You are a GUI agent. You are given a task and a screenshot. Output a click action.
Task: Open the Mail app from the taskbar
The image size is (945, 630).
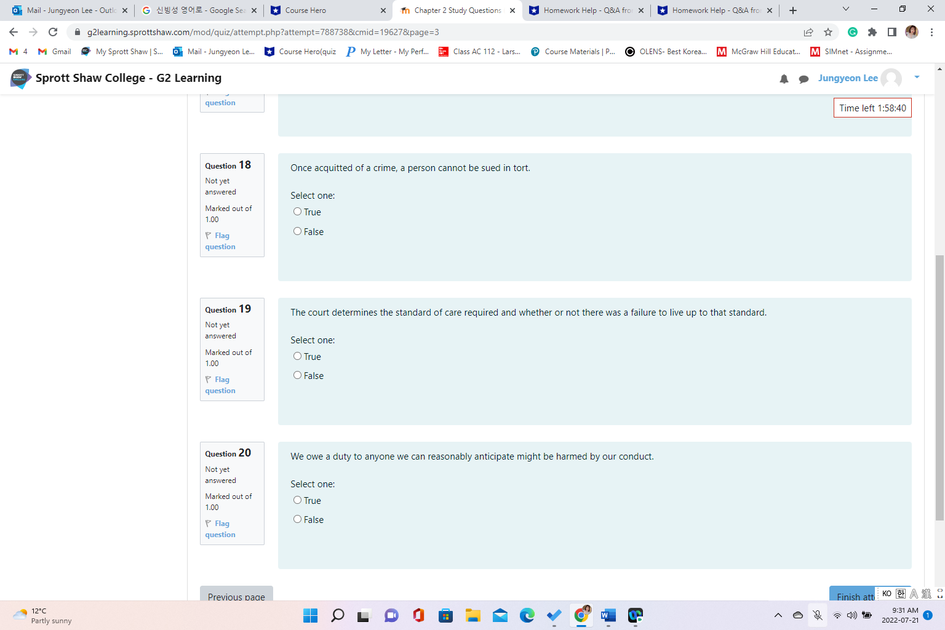(x=500, y=615)
